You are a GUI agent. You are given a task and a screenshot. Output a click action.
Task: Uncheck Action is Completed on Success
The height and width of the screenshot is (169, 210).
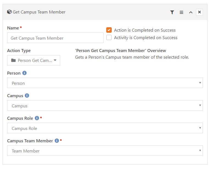click(109, 30)
